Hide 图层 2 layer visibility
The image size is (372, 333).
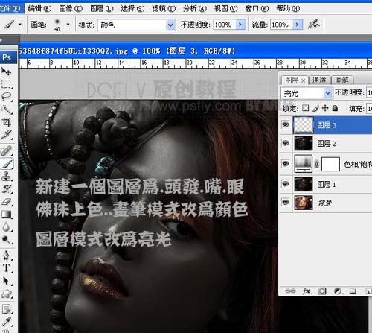click(286, 143)
